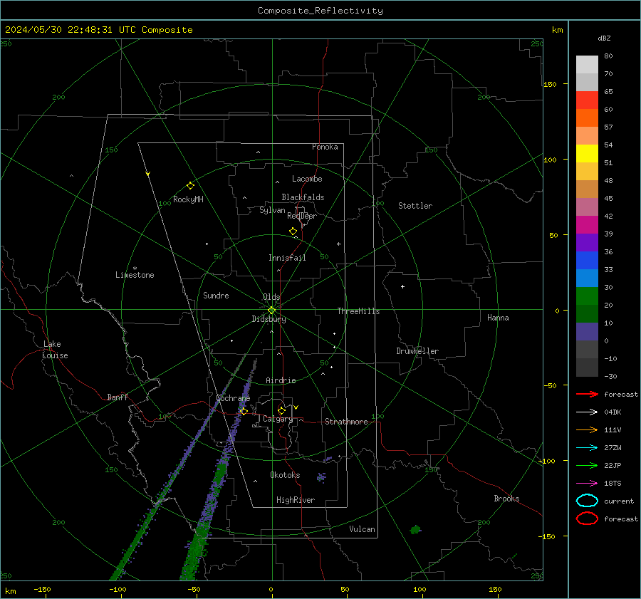The image size is (641, 599).
Task: Click the Vulcan city label
Action: point(362,529)
